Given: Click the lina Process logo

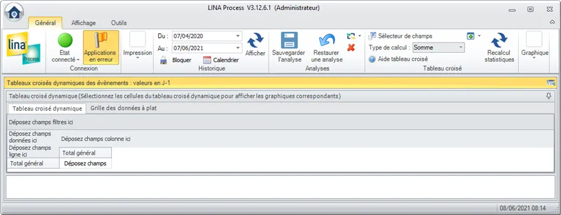Looking at the screenshot, I should click(24, 48).
